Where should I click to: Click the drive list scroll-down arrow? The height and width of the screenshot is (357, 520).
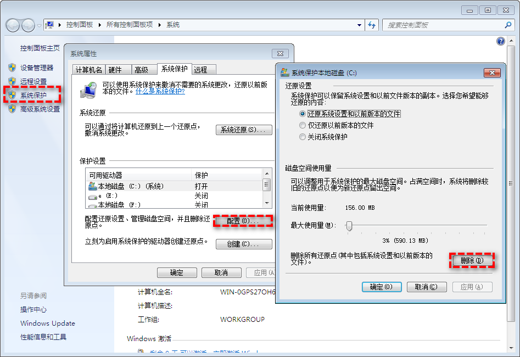[x=267, y=203]
